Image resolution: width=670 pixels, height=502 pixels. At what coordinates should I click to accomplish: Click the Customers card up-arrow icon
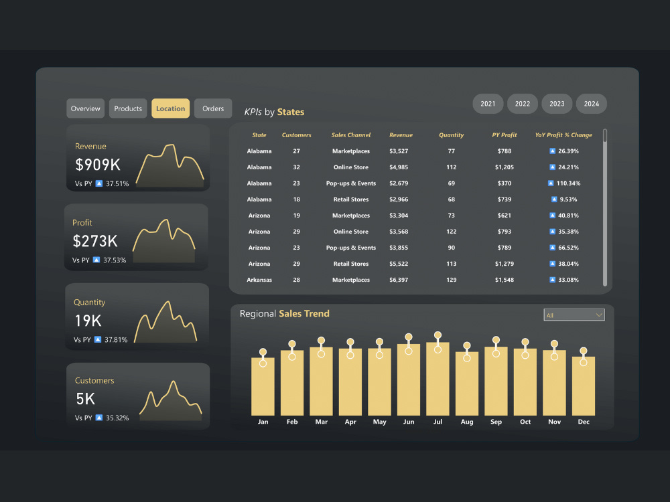99,418
